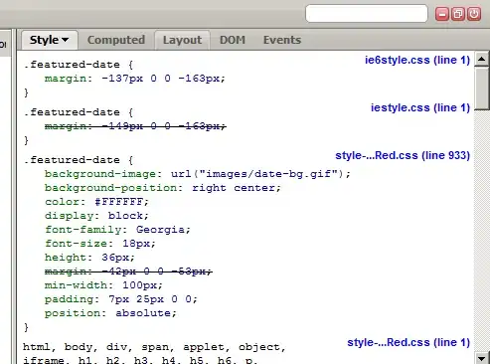Image resolution: width=490 pixels, height=364 pixels.
Task: Click the scrollbar up arrow
Action: click(x=482, y=60)
